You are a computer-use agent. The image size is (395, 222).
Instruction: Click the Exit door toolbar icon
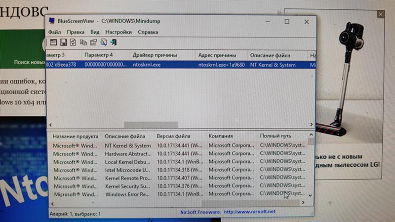[114, 42]
